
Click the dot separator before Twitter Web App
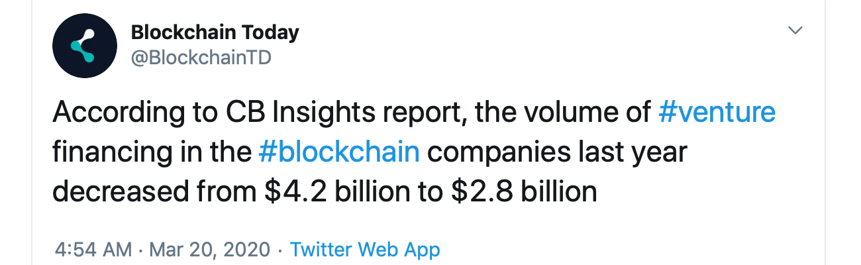(x=281, y=250)
